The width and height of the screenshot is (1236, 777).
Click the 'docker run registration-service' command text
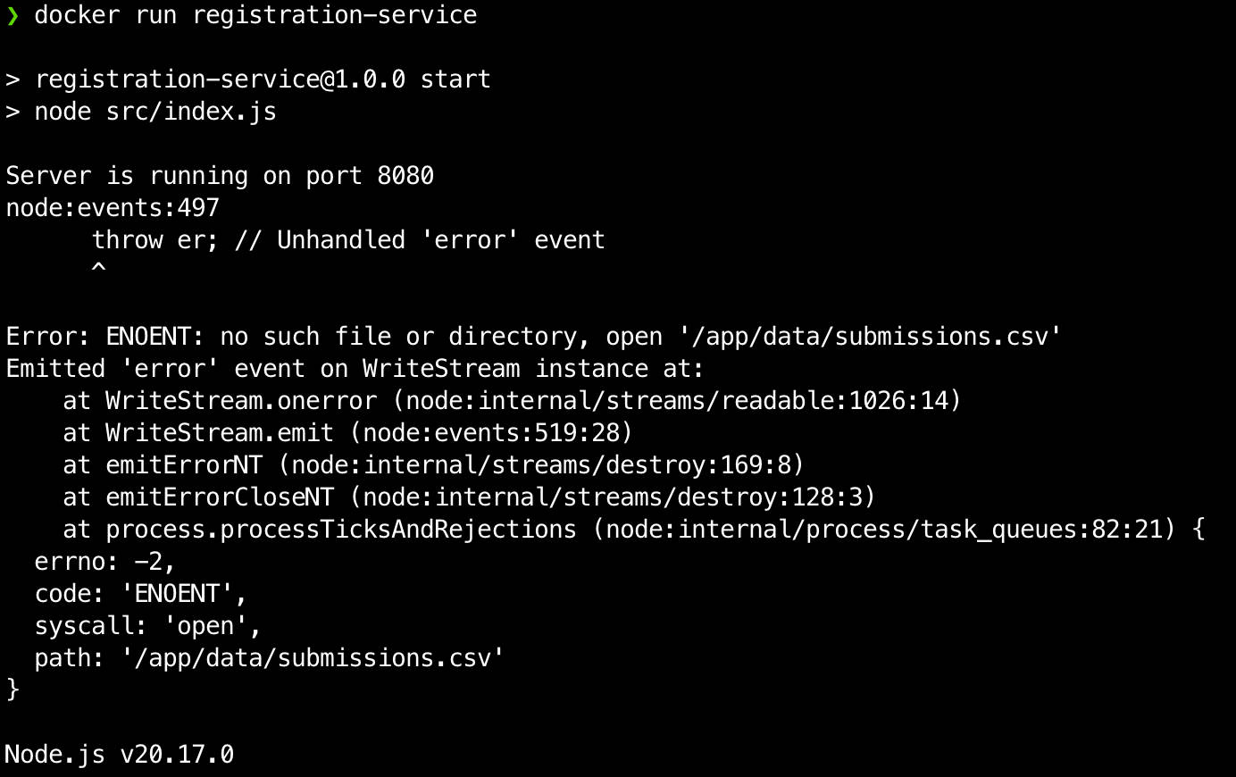(x=255, y=15)
